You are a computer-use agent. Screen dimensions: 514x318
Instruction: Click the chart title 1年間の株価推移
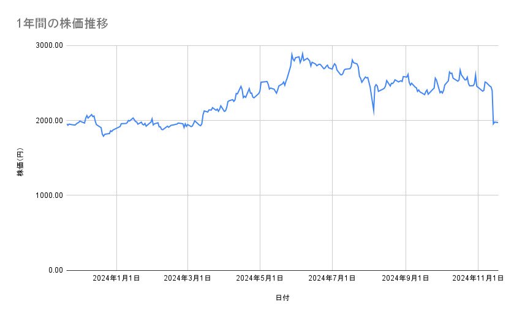(x=64, y=24)
